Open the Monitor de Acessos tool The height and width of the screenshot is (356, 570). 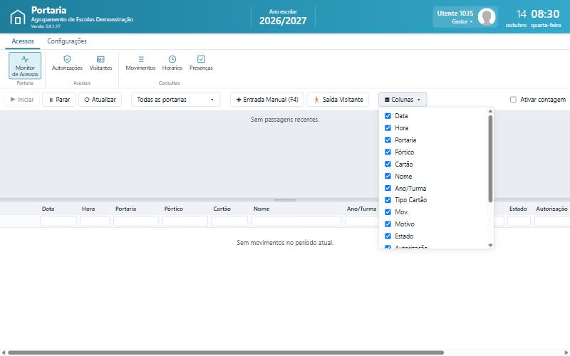[x=25, y=66]
